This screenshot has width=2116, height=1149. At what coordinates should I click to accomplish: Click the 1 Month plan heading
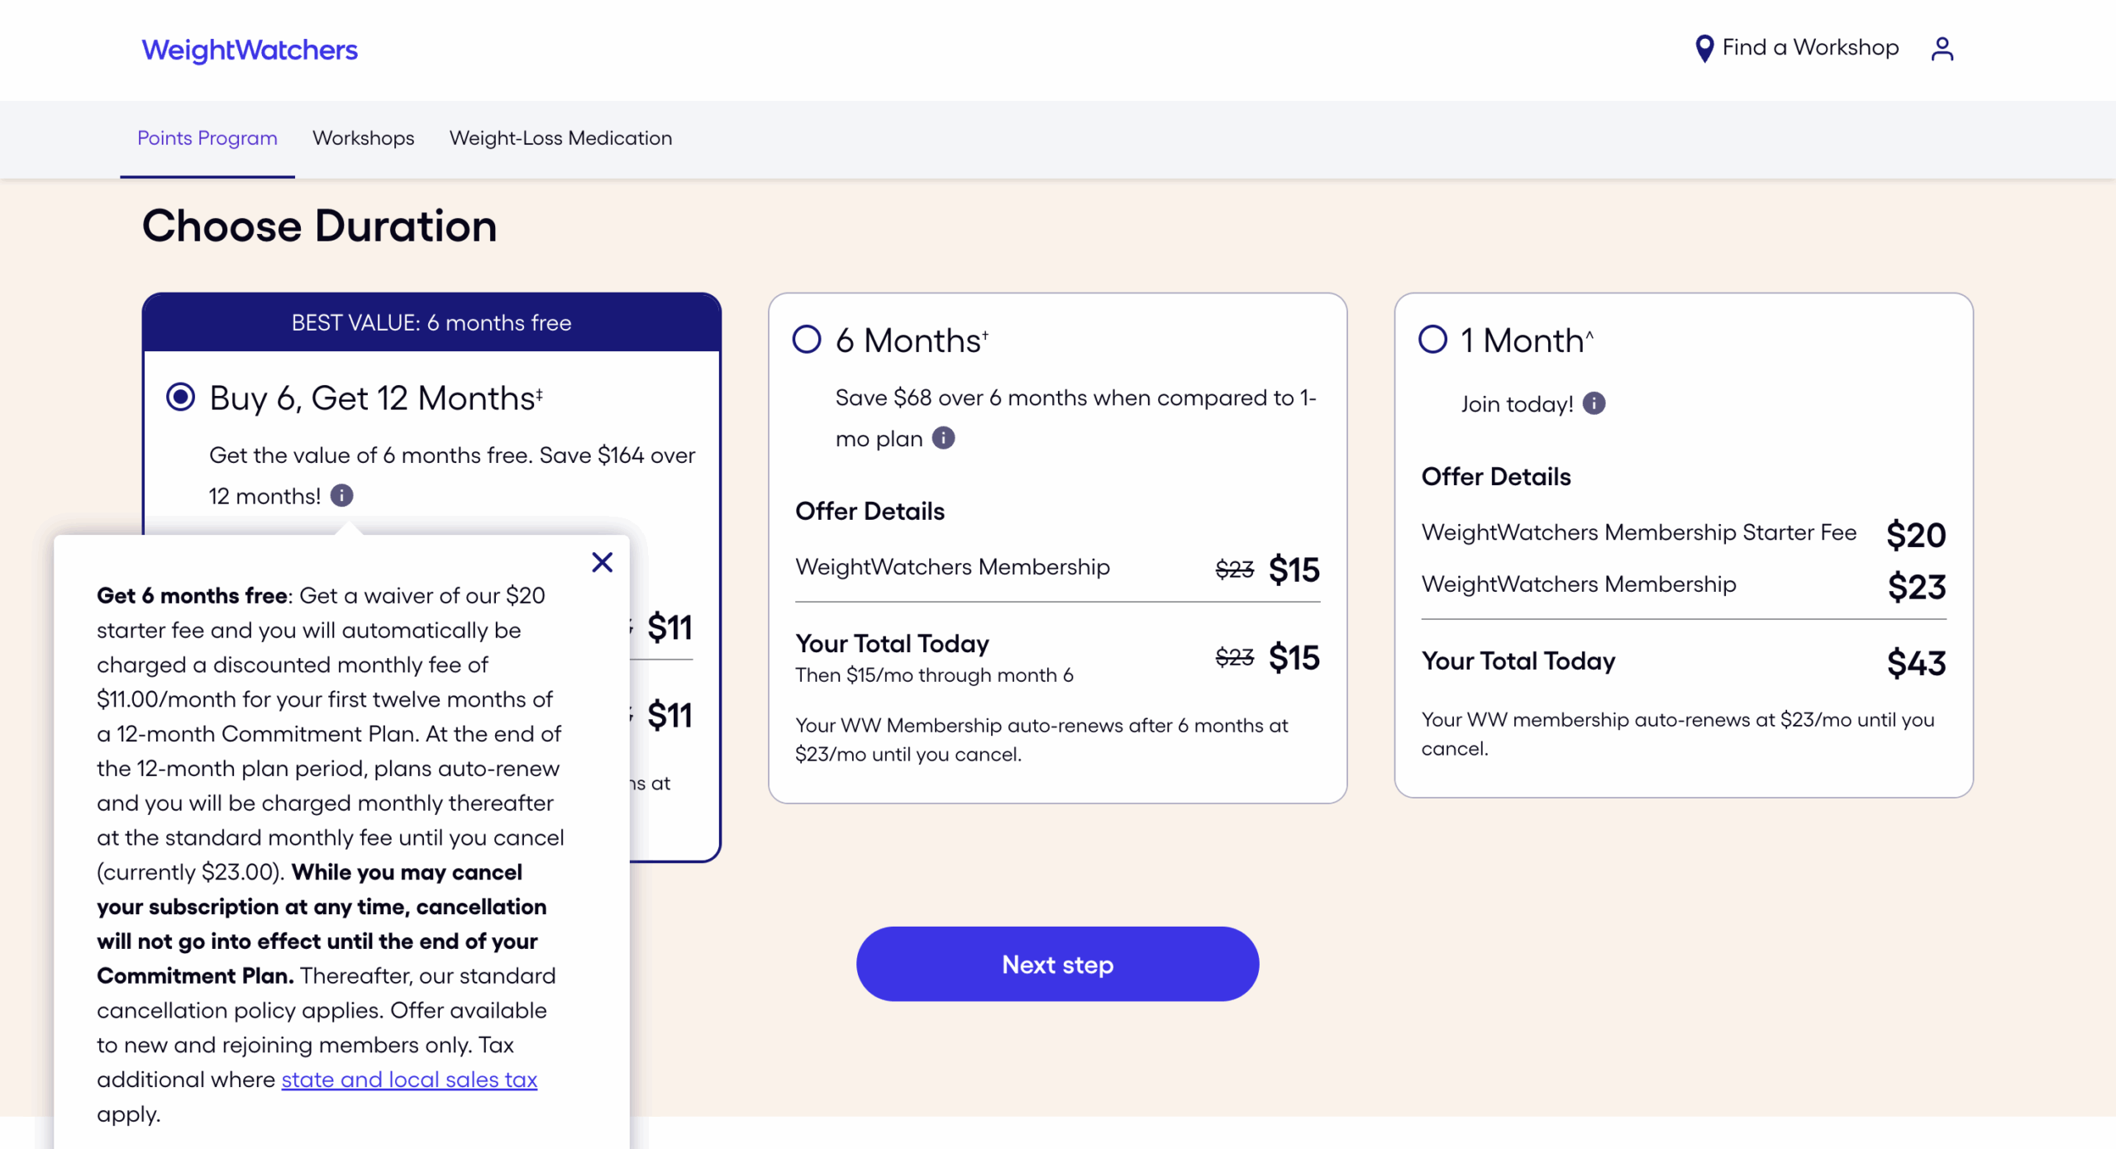1526,341
